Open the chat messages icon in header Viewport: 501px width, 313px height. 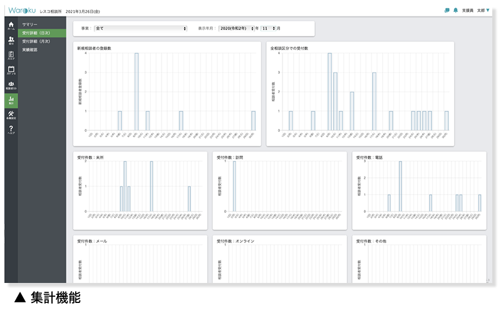click(447, 10)
